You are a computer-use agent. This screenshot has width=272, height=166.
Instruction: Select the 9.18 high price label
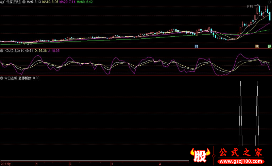250,6
